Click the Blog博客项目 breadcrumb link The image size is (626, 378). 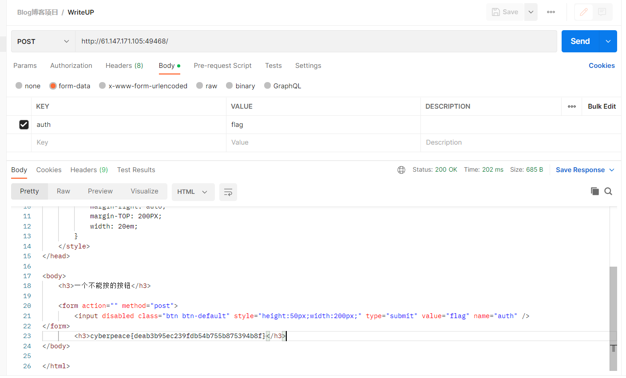click(x=38, y=12)
